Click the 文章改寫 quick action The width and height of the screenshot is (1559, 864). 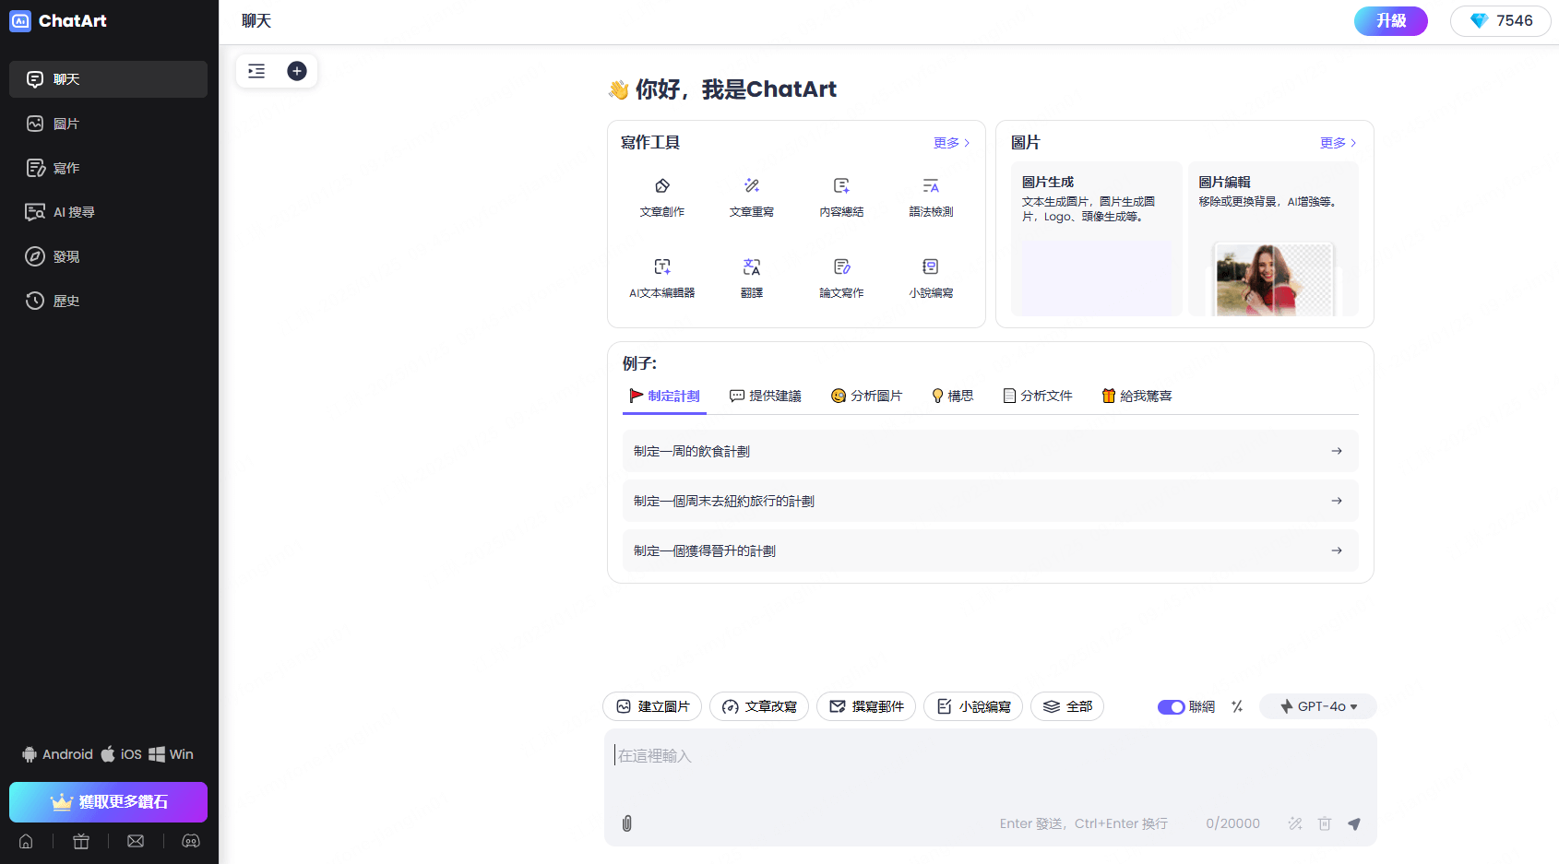tap(759, 706)
